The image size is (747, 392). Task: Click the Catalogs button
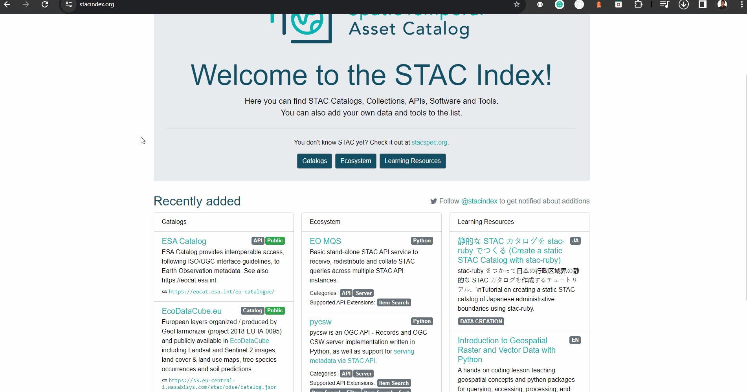314,161
